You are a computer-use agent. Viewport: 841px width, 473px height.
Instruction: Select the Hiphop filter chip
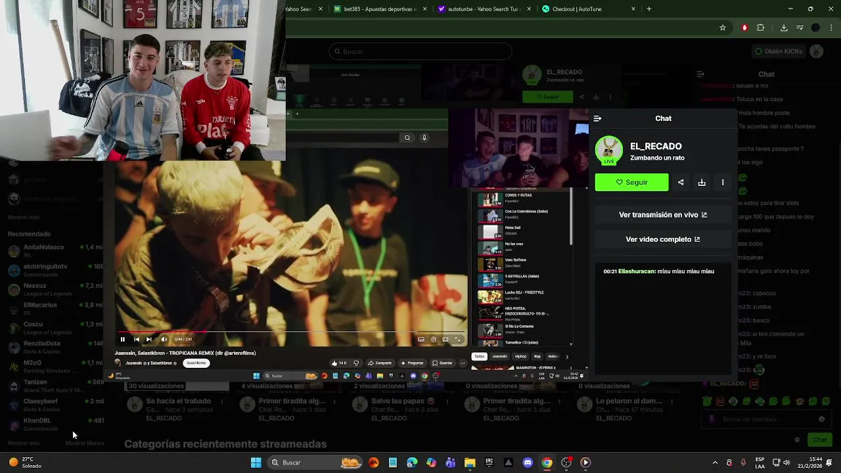(x=520, y=357)
